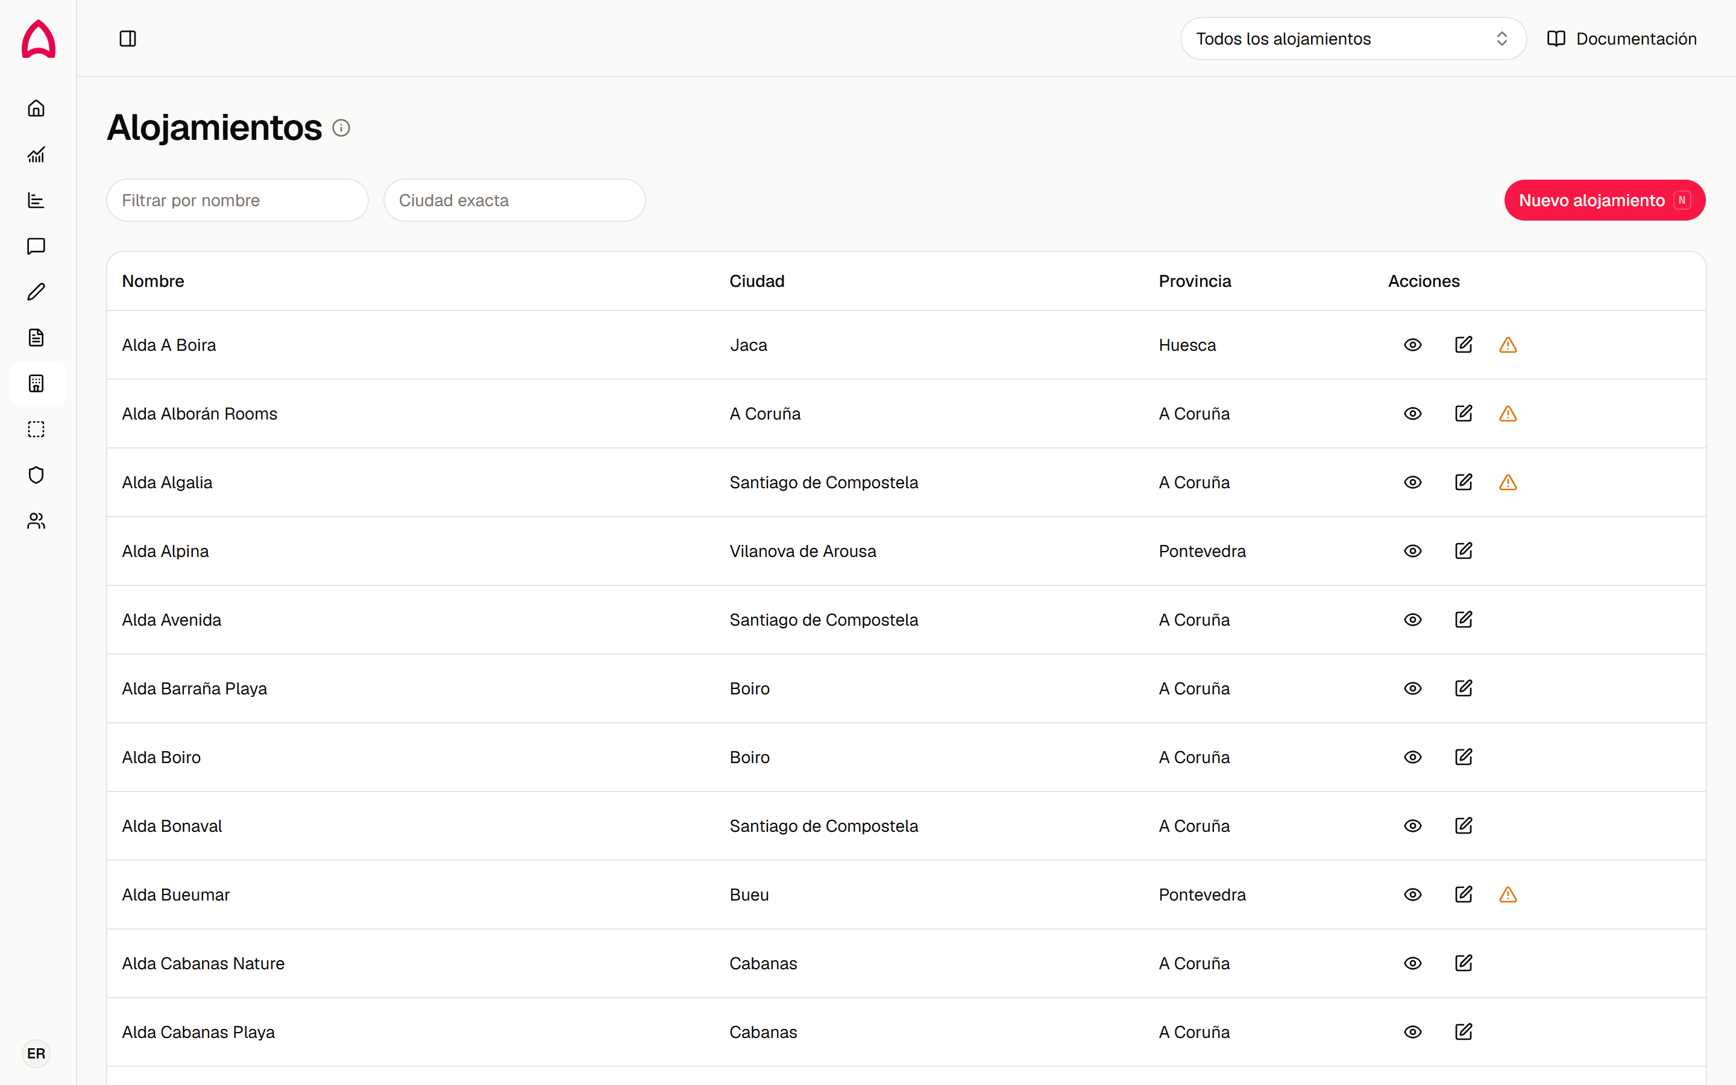Open the users sidebar icon
This screenshot has height=1085, width=1736.
pos(37,521)
